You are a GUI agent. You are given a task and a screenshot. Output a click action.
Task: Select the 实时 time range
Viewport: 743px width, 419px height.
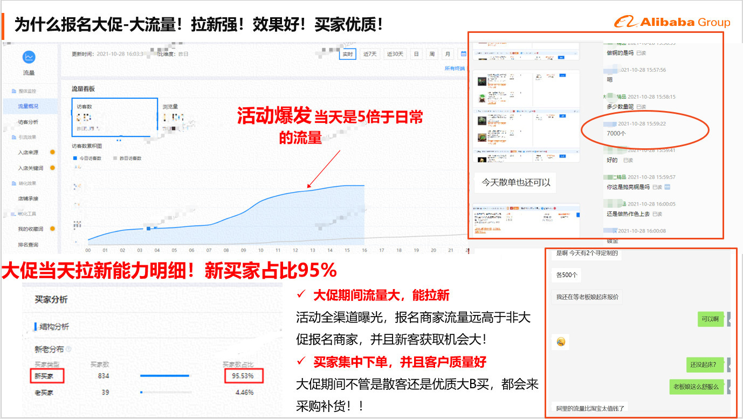pyautogui.click(x=347, y=54)
